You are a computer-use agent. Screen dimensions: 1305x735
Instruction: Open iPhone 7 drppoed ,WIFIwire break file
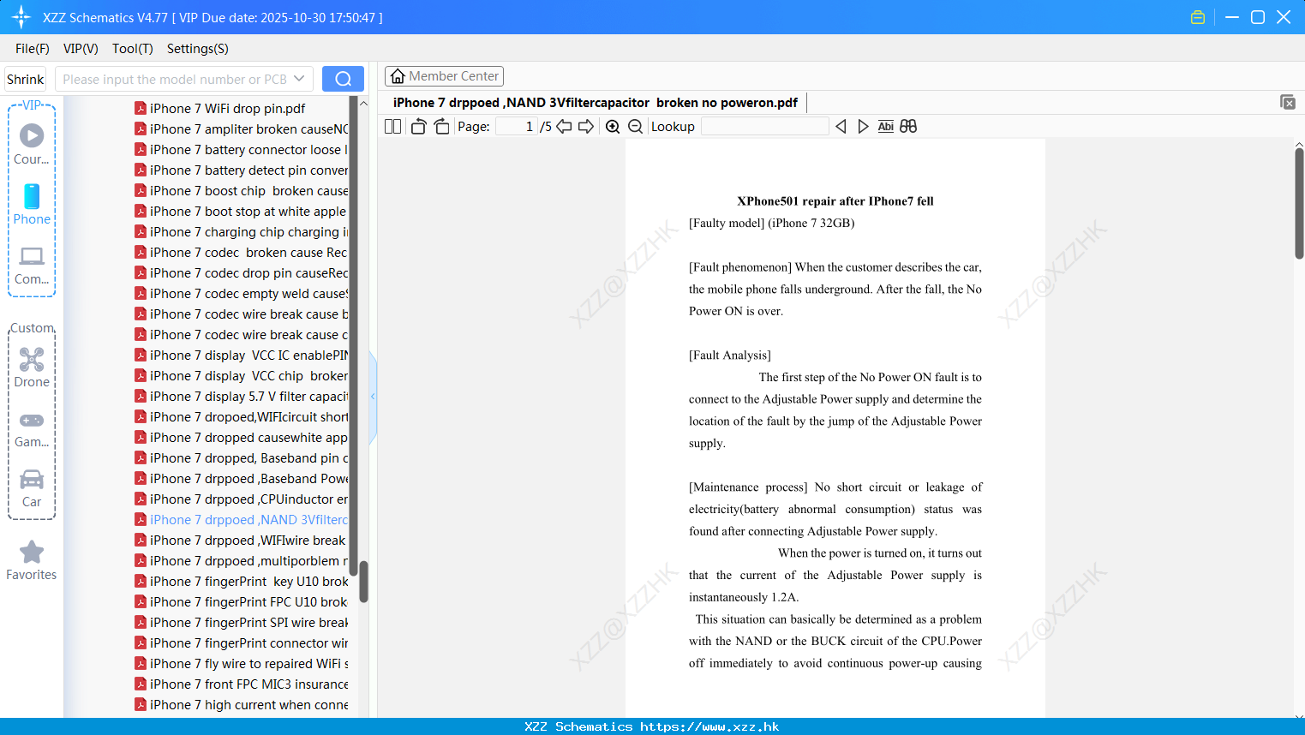[x=241, y=541]
